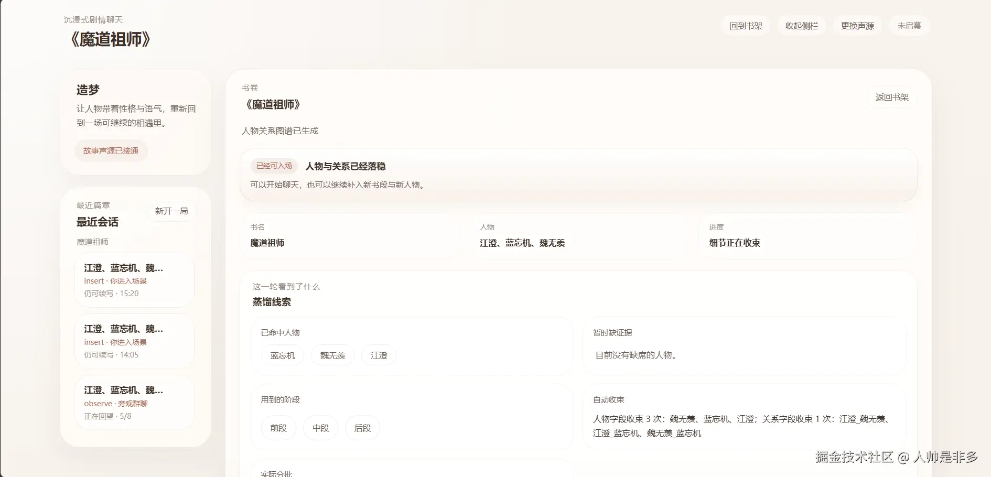This screenshot has width=991, height=477.
Task: Click the 自动收束 summary text
Action: [742, 426]
